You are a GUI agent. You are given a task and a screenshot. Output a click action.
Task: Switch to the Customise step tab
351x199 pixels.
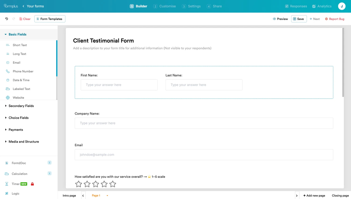tap(165, 6)
